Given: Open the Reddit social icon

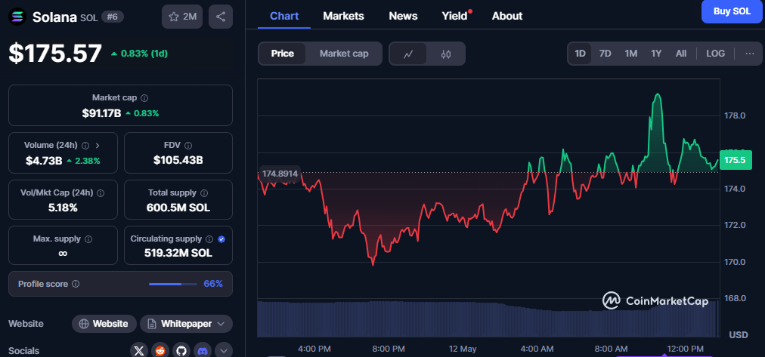Looking at the screenshot, I should point(160,351).
